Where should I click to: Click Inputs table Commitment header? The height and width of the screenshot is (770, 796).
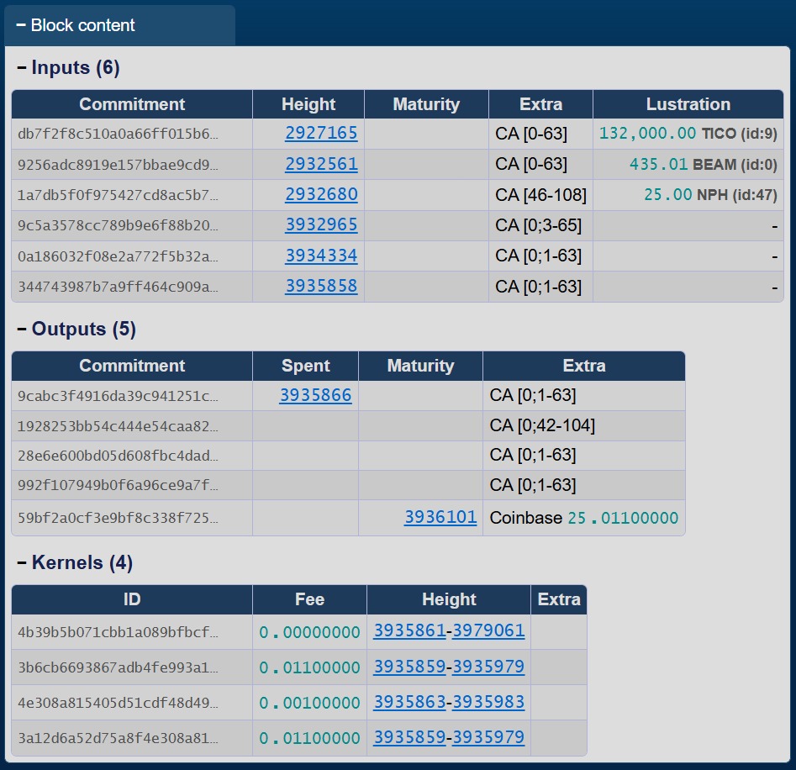132,104
